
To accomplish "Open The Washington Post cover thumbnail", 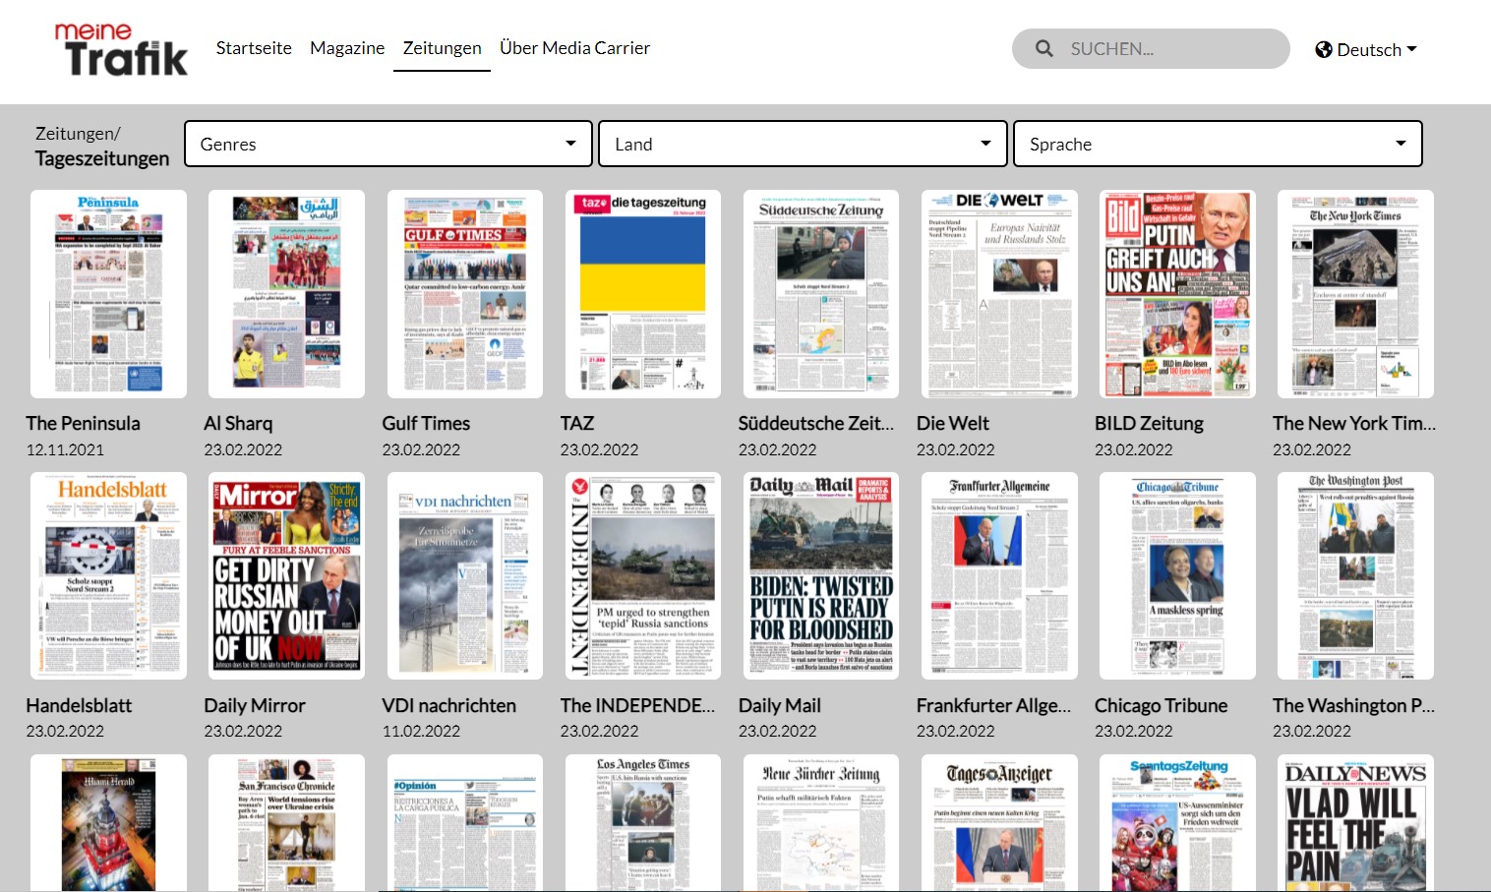I will click(1355, 575).
